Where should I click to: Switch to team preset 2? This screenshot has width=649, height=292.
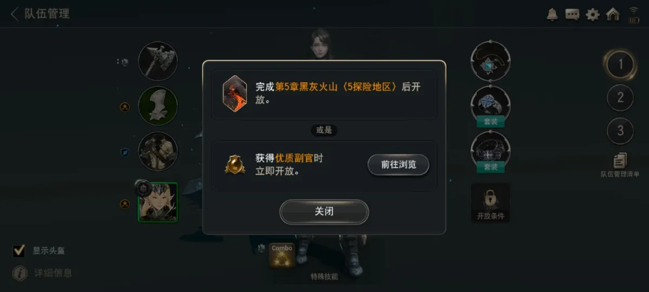(620, 98)
